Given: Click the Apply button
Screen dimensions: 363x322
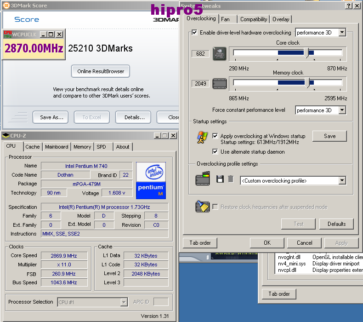Looking at the screenshot, I should (341, 243).
